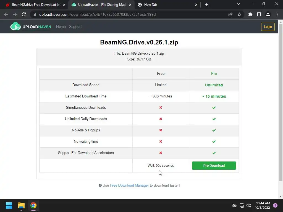Click the red X for No waiting time
Image resolution: width=283 pixels, height=212 pixels.
coord(161,142)
